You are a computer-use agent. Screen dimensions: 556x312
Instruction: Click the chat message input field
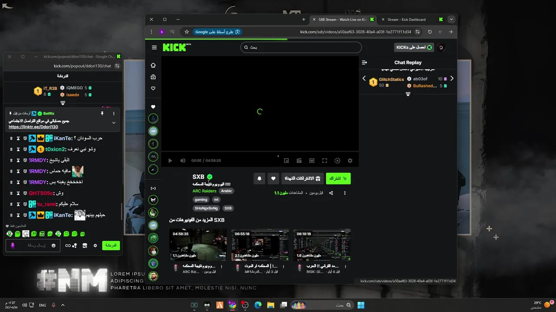pyautogui.click(x=33, y=245)
